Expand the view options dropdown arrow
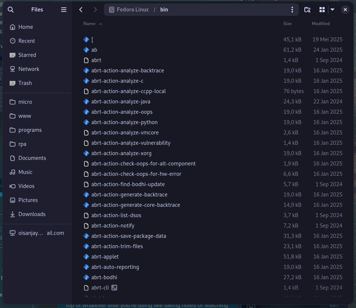 click(332, 10)
